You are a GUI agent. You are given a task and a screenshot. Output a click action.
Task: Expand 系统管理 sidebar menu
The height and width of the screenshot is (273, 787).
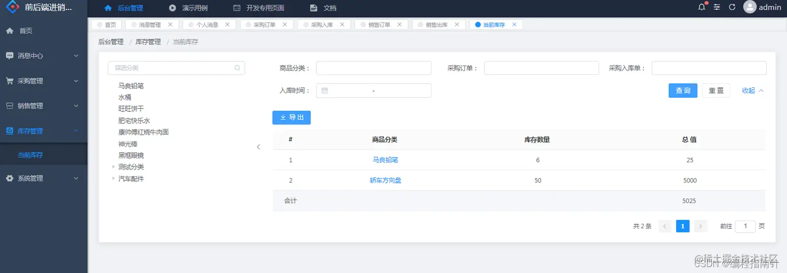click(44, 178)
